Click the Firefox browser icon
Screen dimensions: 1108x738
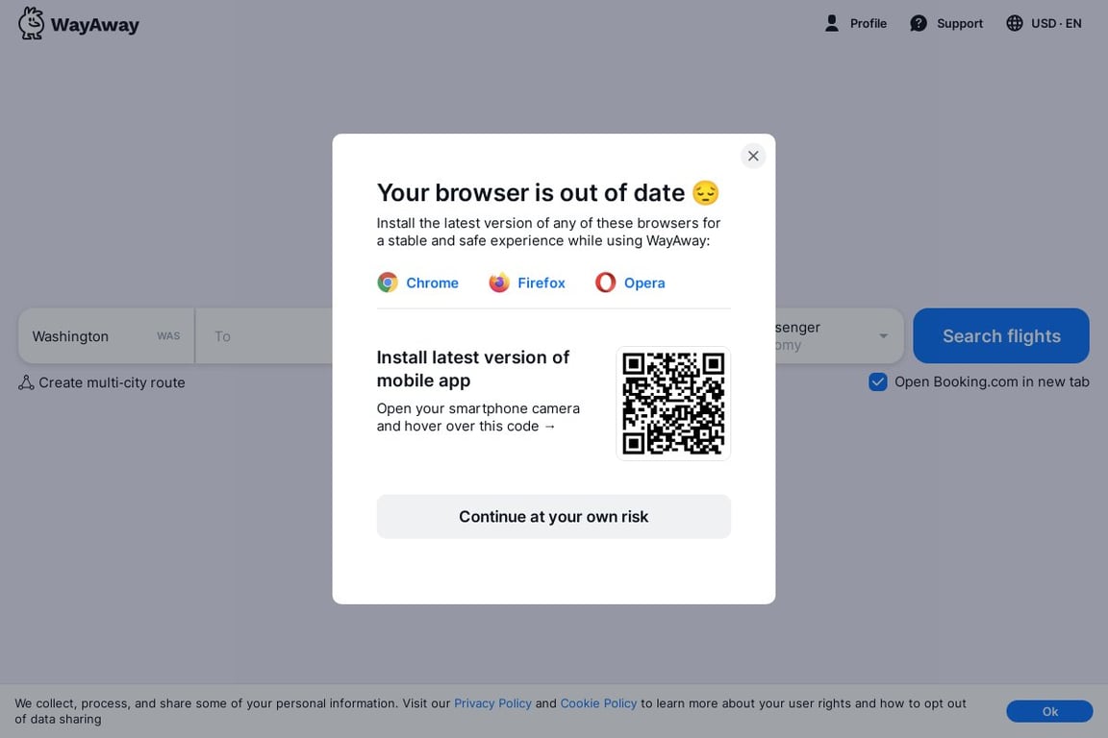[x=499, y=283]
